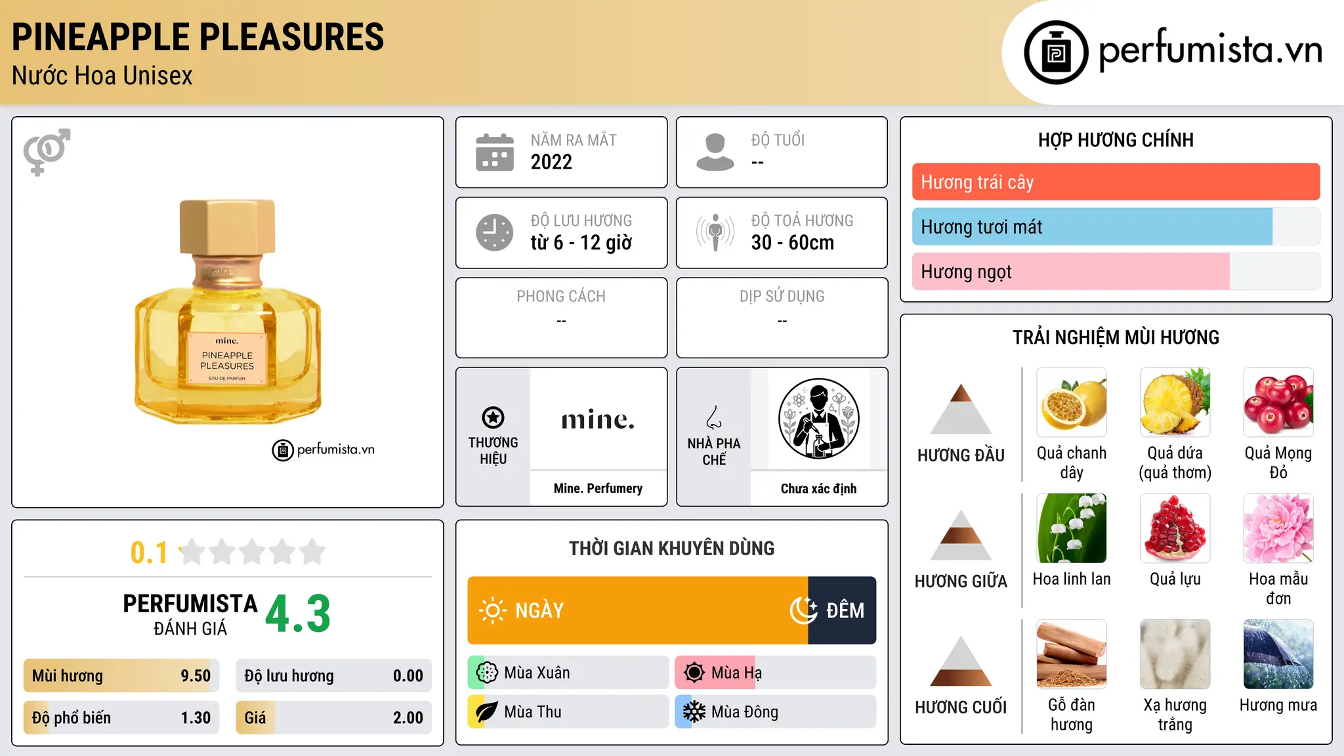Click the sillage icon beside Độ toả hương
Viewport: 1344px width, 756px height.
point(715,232)
